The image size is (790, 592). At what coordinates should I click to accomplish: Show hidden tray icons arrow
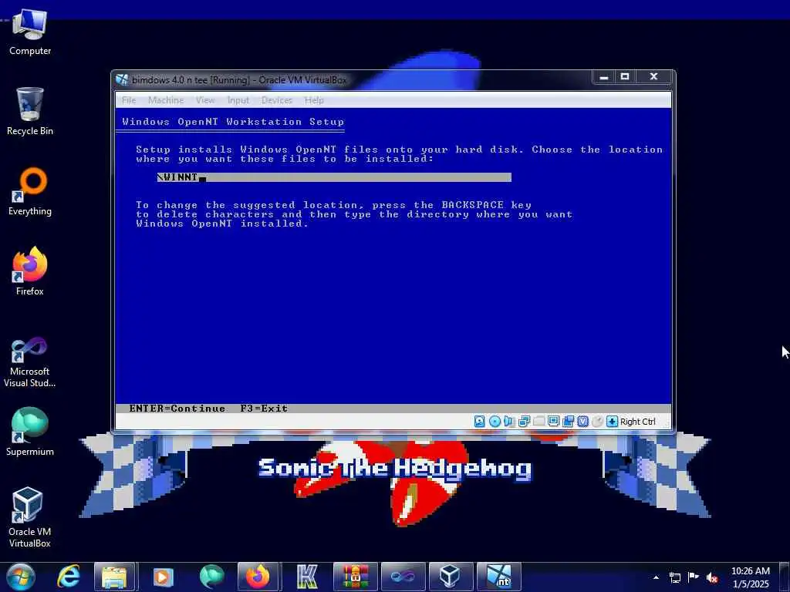pos(656,578)
